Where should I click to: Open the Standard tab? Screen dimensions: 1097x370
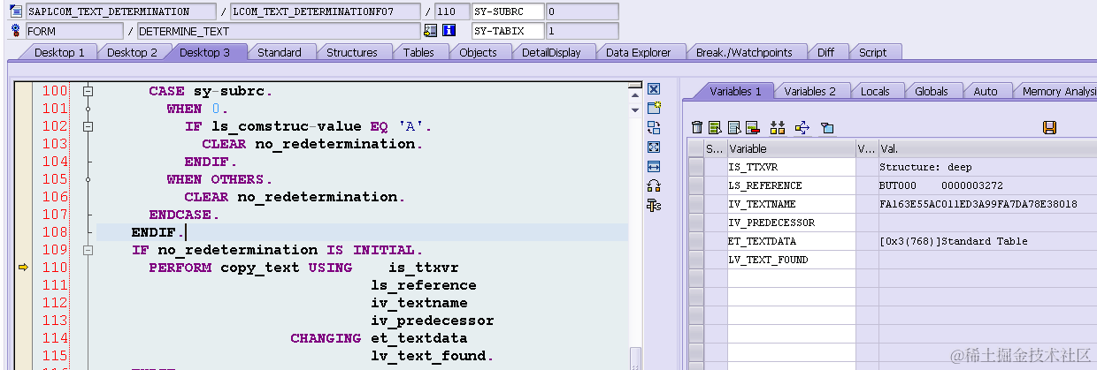click(x=280, y=52)
